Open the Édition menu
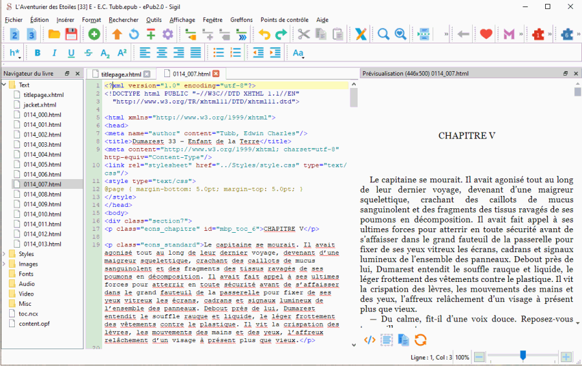The image size is (582, 366). (39, 19)
